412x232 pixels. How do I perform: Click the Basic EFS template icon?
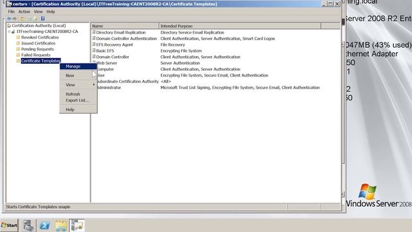coord(94,50)
